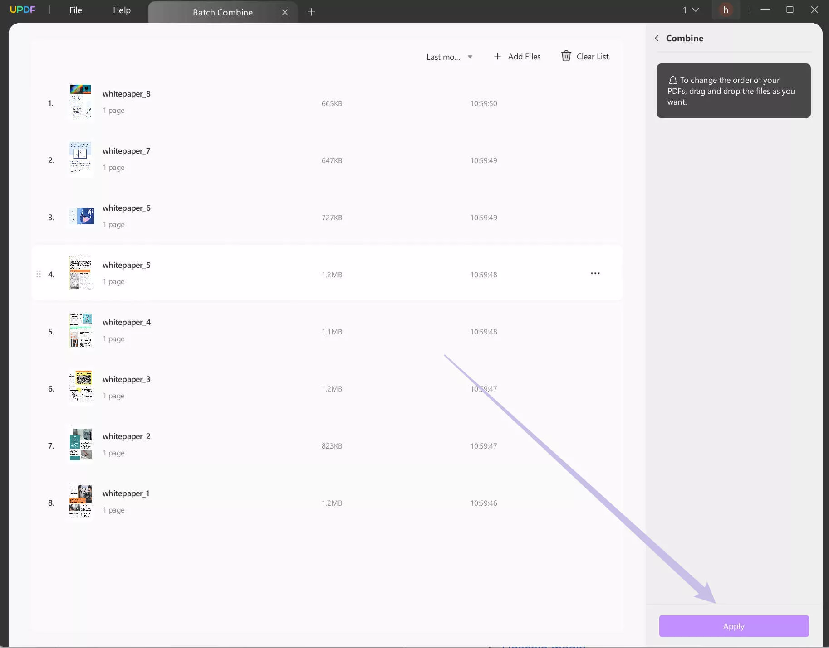Screen dimensions: 829x648
Task: Click the whitepaper_6 thumbnail
Action: [x=82, y=216]
